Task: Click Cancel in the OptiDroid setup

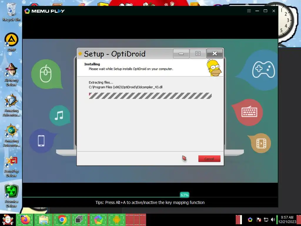Action: click(x=209, y=159)
